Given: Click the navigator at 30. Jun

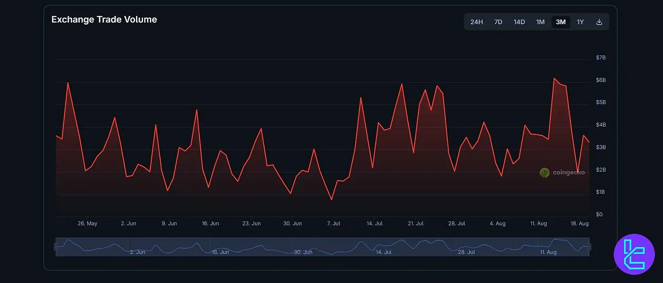Looking at the screenshot, I should click(x=303, y=252).
